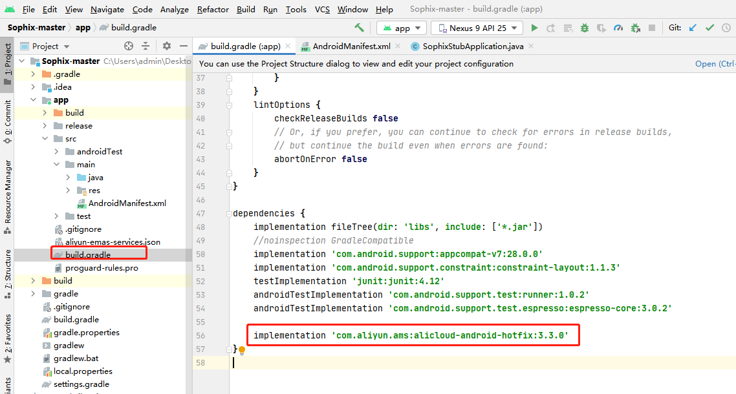Image resolution: width=736 pixels, height=394 pixels.
Task: Collapse the main folder
Action: [56, 164]
